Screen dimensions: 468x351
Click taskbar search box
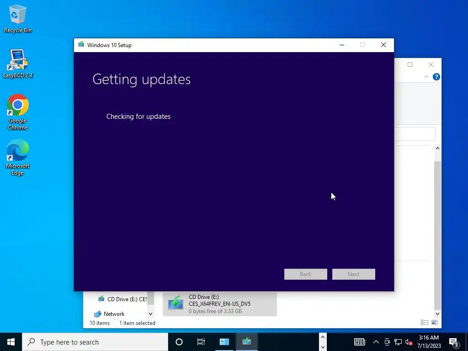tap(95, 342)
